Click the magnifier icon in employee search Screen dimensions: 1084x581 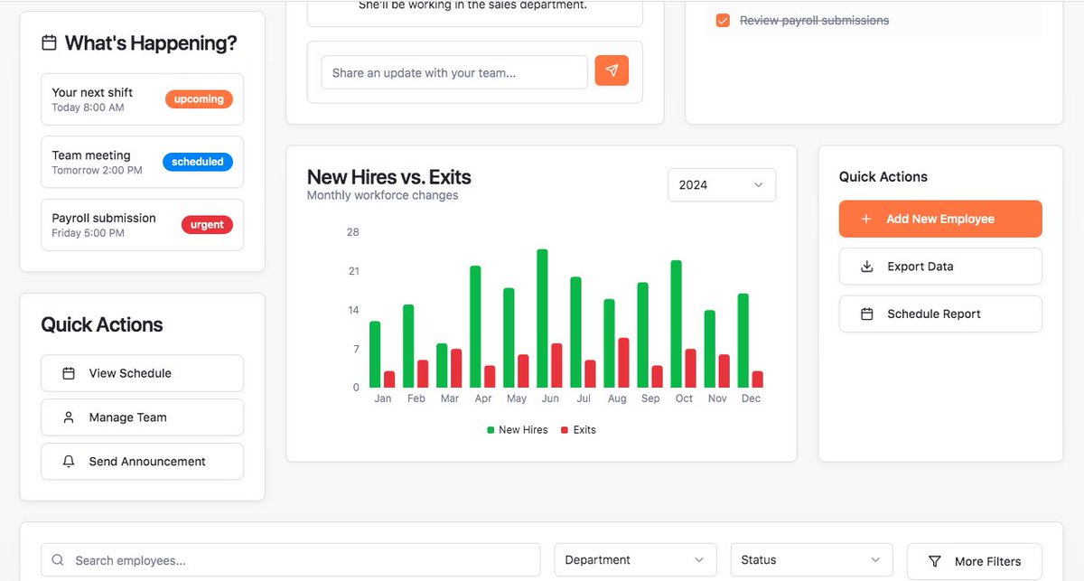[x=57, y=559]
